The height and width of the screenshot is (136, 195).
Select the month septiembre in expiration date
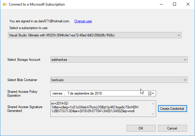point(83,93)
